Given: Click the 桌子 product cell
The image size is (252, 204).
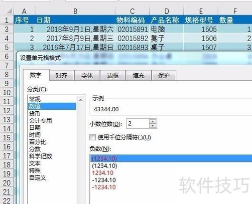Looking at the screenshot, I should click(167, 47).
